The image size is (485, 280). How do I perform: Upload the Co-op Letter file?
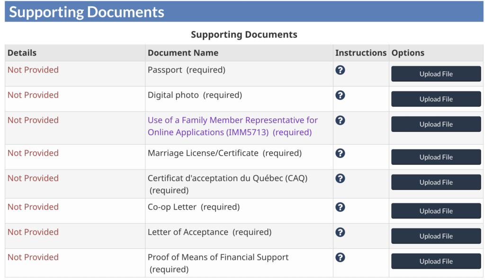pyautogui.click(x=436, y=211)
